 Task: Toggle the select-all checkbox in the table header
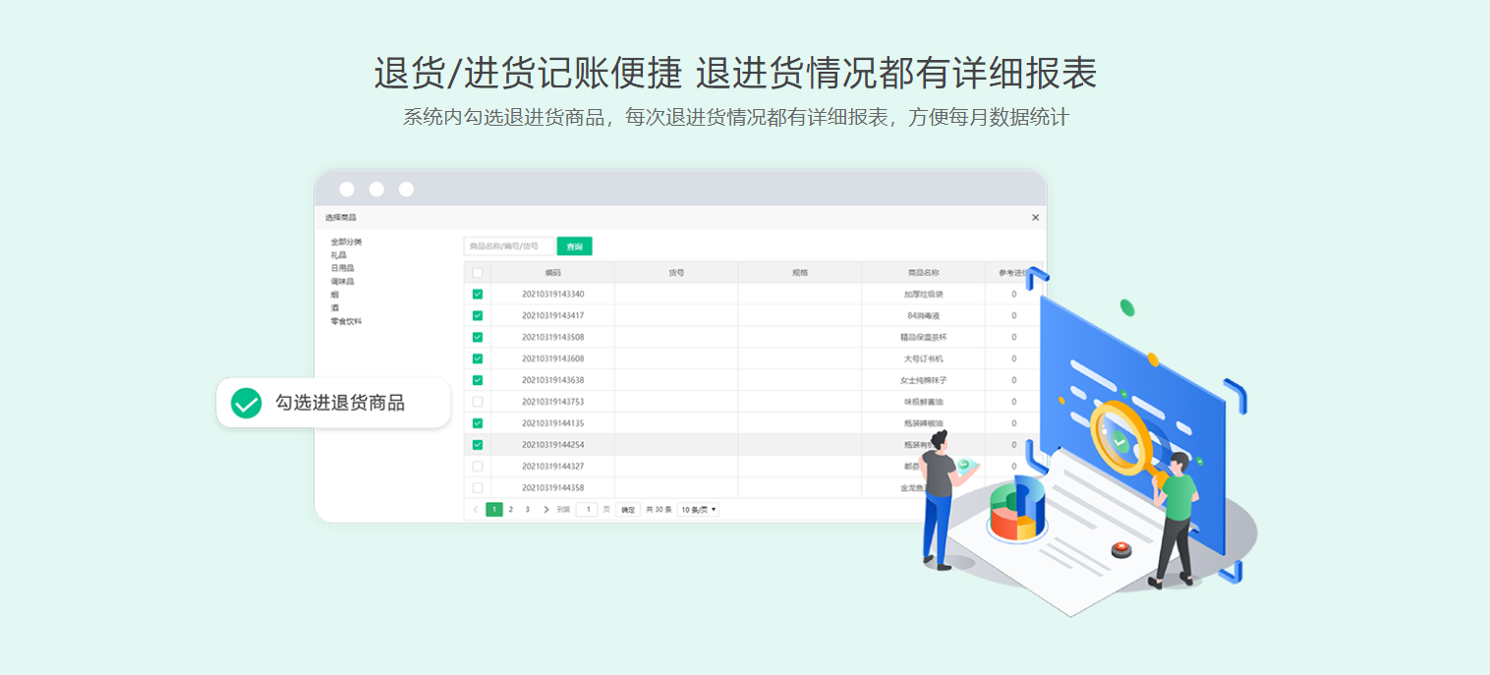478,271
